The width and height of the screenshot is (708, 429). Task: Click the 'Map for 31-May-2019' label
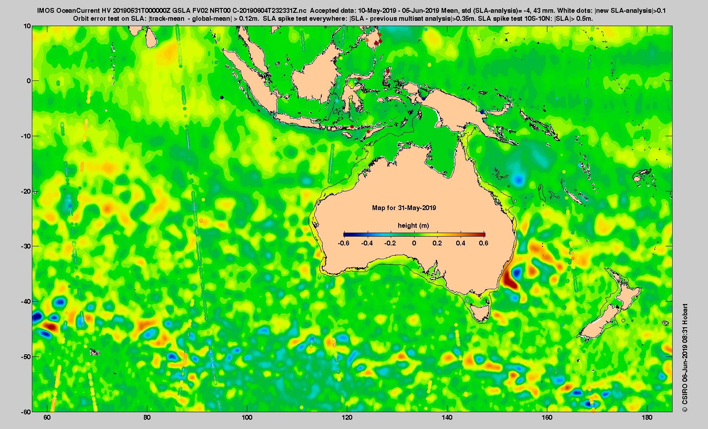pyautogui.click(x=404, y=208)
